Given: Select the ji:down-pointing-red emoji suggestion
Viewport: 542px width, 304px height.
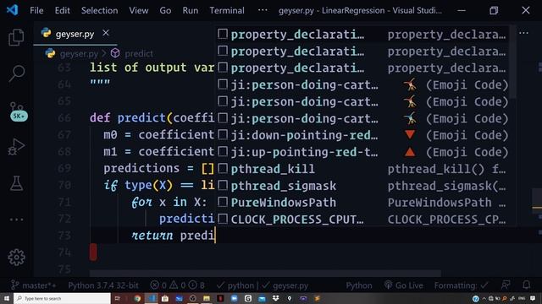Looking at the screenshot, I should (x=362, y=135).
